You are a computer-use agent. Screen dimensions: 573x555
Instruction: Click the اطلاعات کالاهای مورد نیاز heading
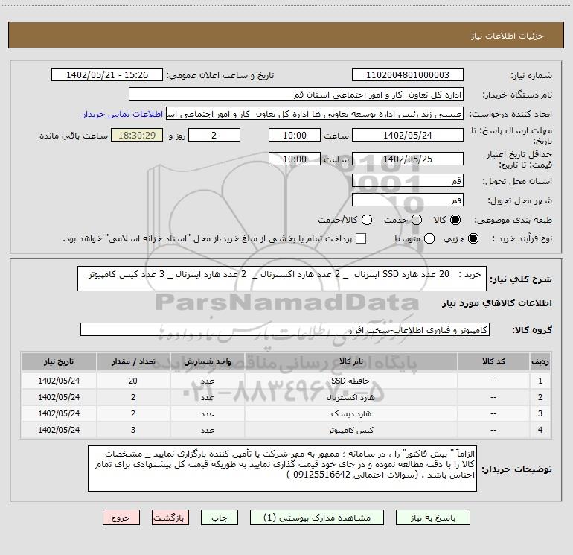[496, 303]
